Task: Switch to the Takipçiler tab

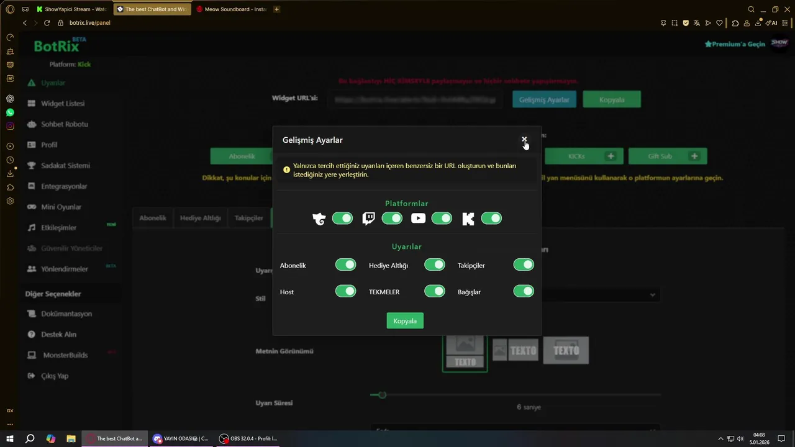Action: (x=249, y=218)
